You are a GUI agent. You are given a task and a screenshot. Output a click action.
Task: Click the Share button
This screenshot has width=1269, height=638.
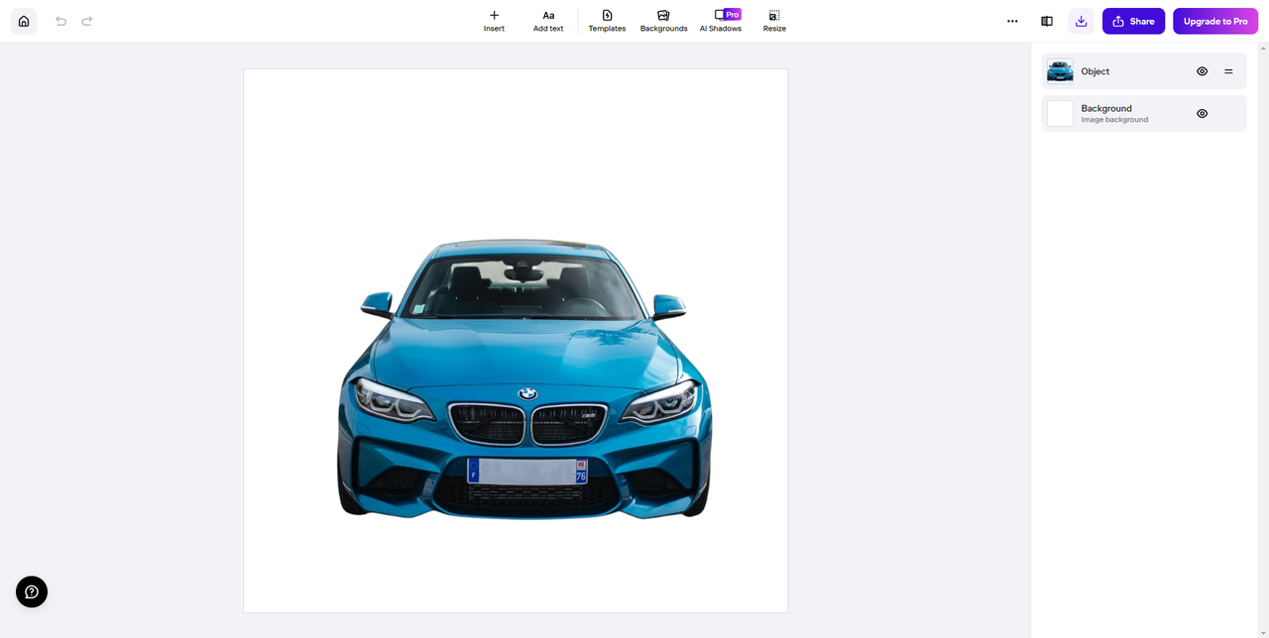click(x=1133, y=21)
